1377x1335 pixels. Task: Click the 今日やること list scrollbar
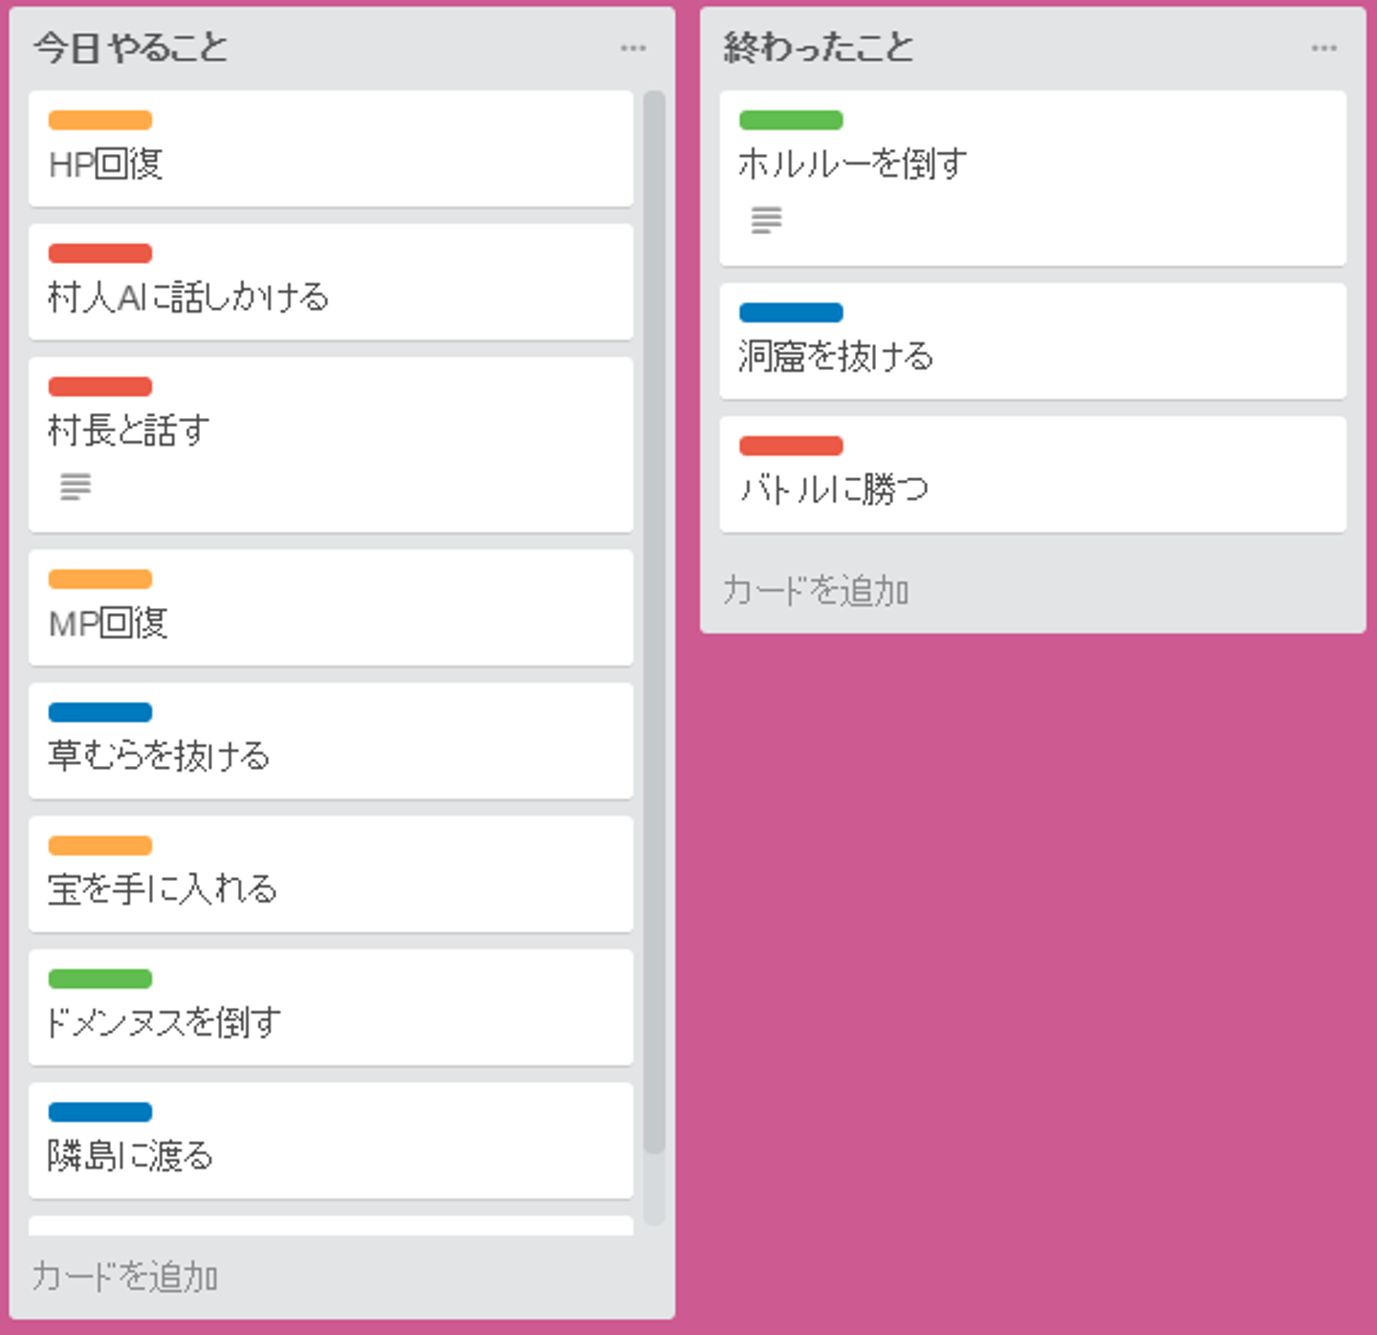pyautogui.click(x=654, y=622)
